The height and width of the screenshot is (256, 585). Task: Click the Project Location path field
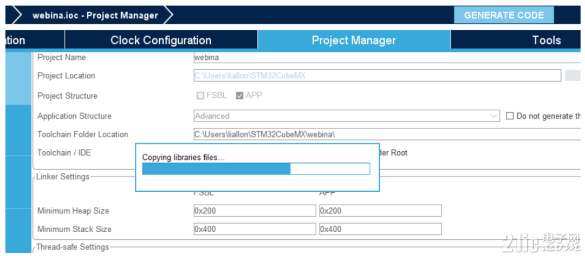click(x=377, y=76)
